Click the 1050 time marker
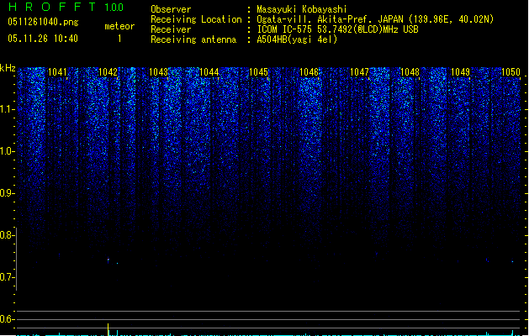The image size is (529, 336). pos(510,72)
